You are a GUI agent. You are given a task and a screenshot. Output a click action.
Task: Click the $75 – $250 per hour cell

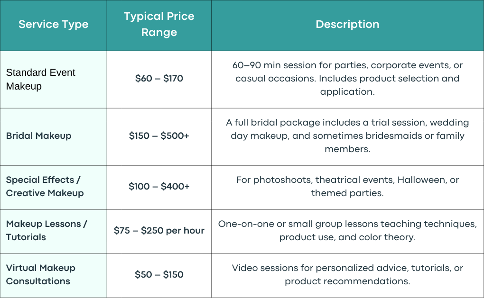point(159,230)
